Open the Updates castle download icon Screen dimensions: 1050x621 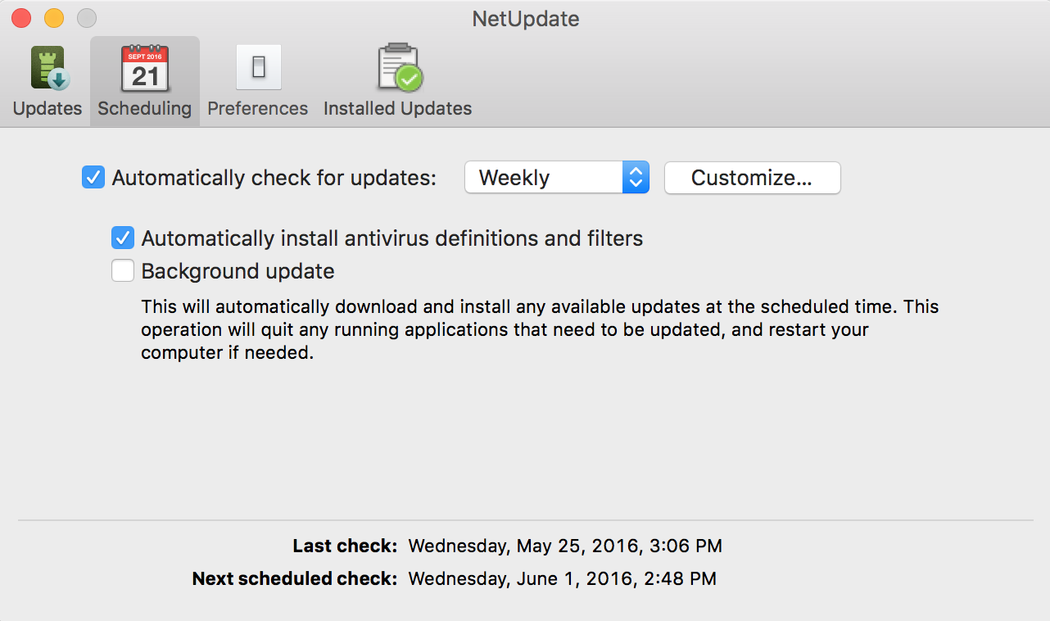tap(48, 68)
